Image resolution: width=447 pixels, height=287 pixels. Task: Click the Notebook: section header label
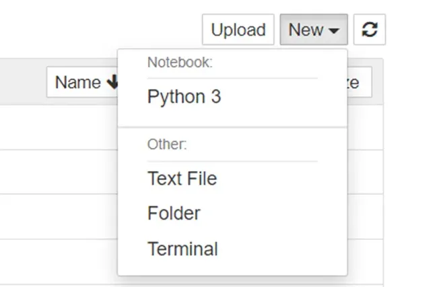[180, 63]
